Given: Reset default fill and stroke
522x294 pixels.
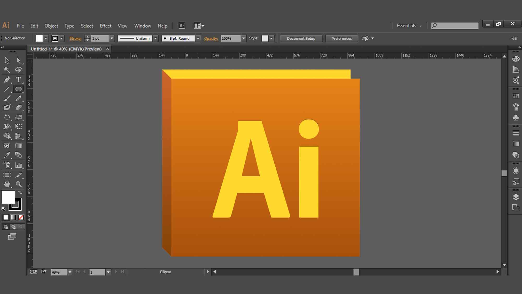Looking at the screenshot, I should (3, 209).
